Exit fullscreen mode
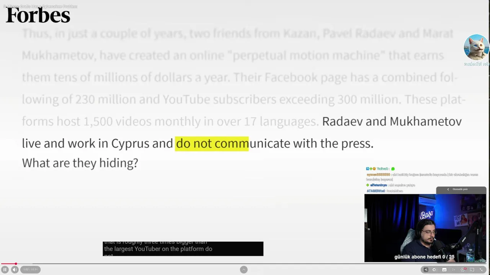This screenshot has height=275, width=490. click(481, 270)
